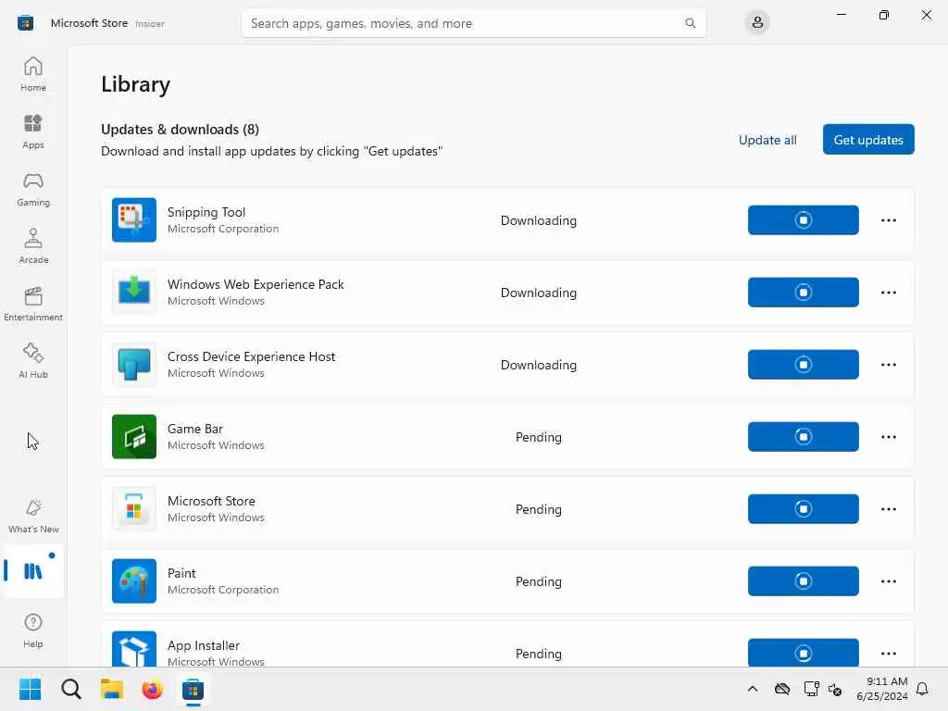This screenshot has width=948, height=711.
Task: Open the Arcade section
Action: coord(33,246)
